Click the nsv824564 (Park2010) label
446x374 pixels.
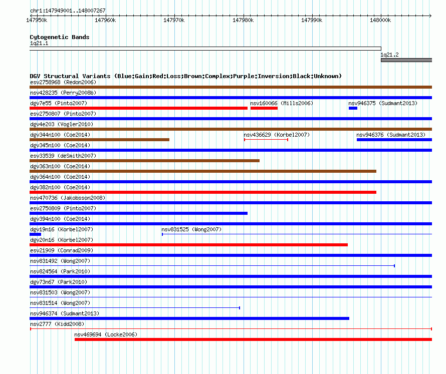60,272
